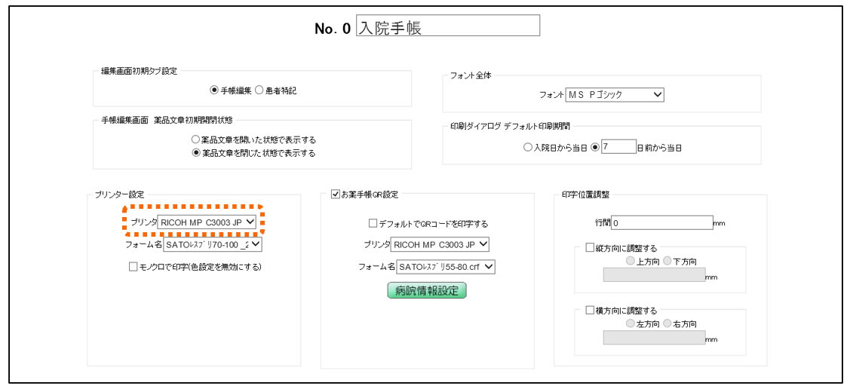This screenshot has width=850, height=392.
Task: Click the 入院手帳 title text field
Action: pos(447,27)
